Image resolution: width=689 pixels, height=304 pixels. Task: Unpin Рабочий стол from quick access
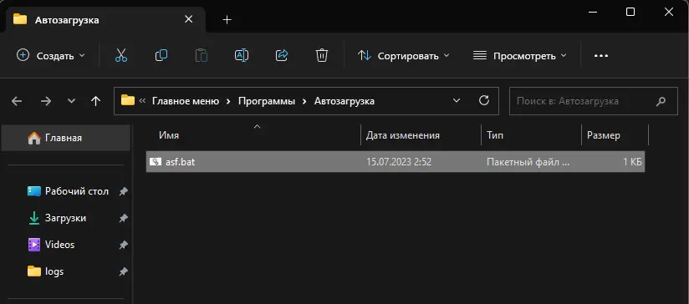click(x=124, y=192)
